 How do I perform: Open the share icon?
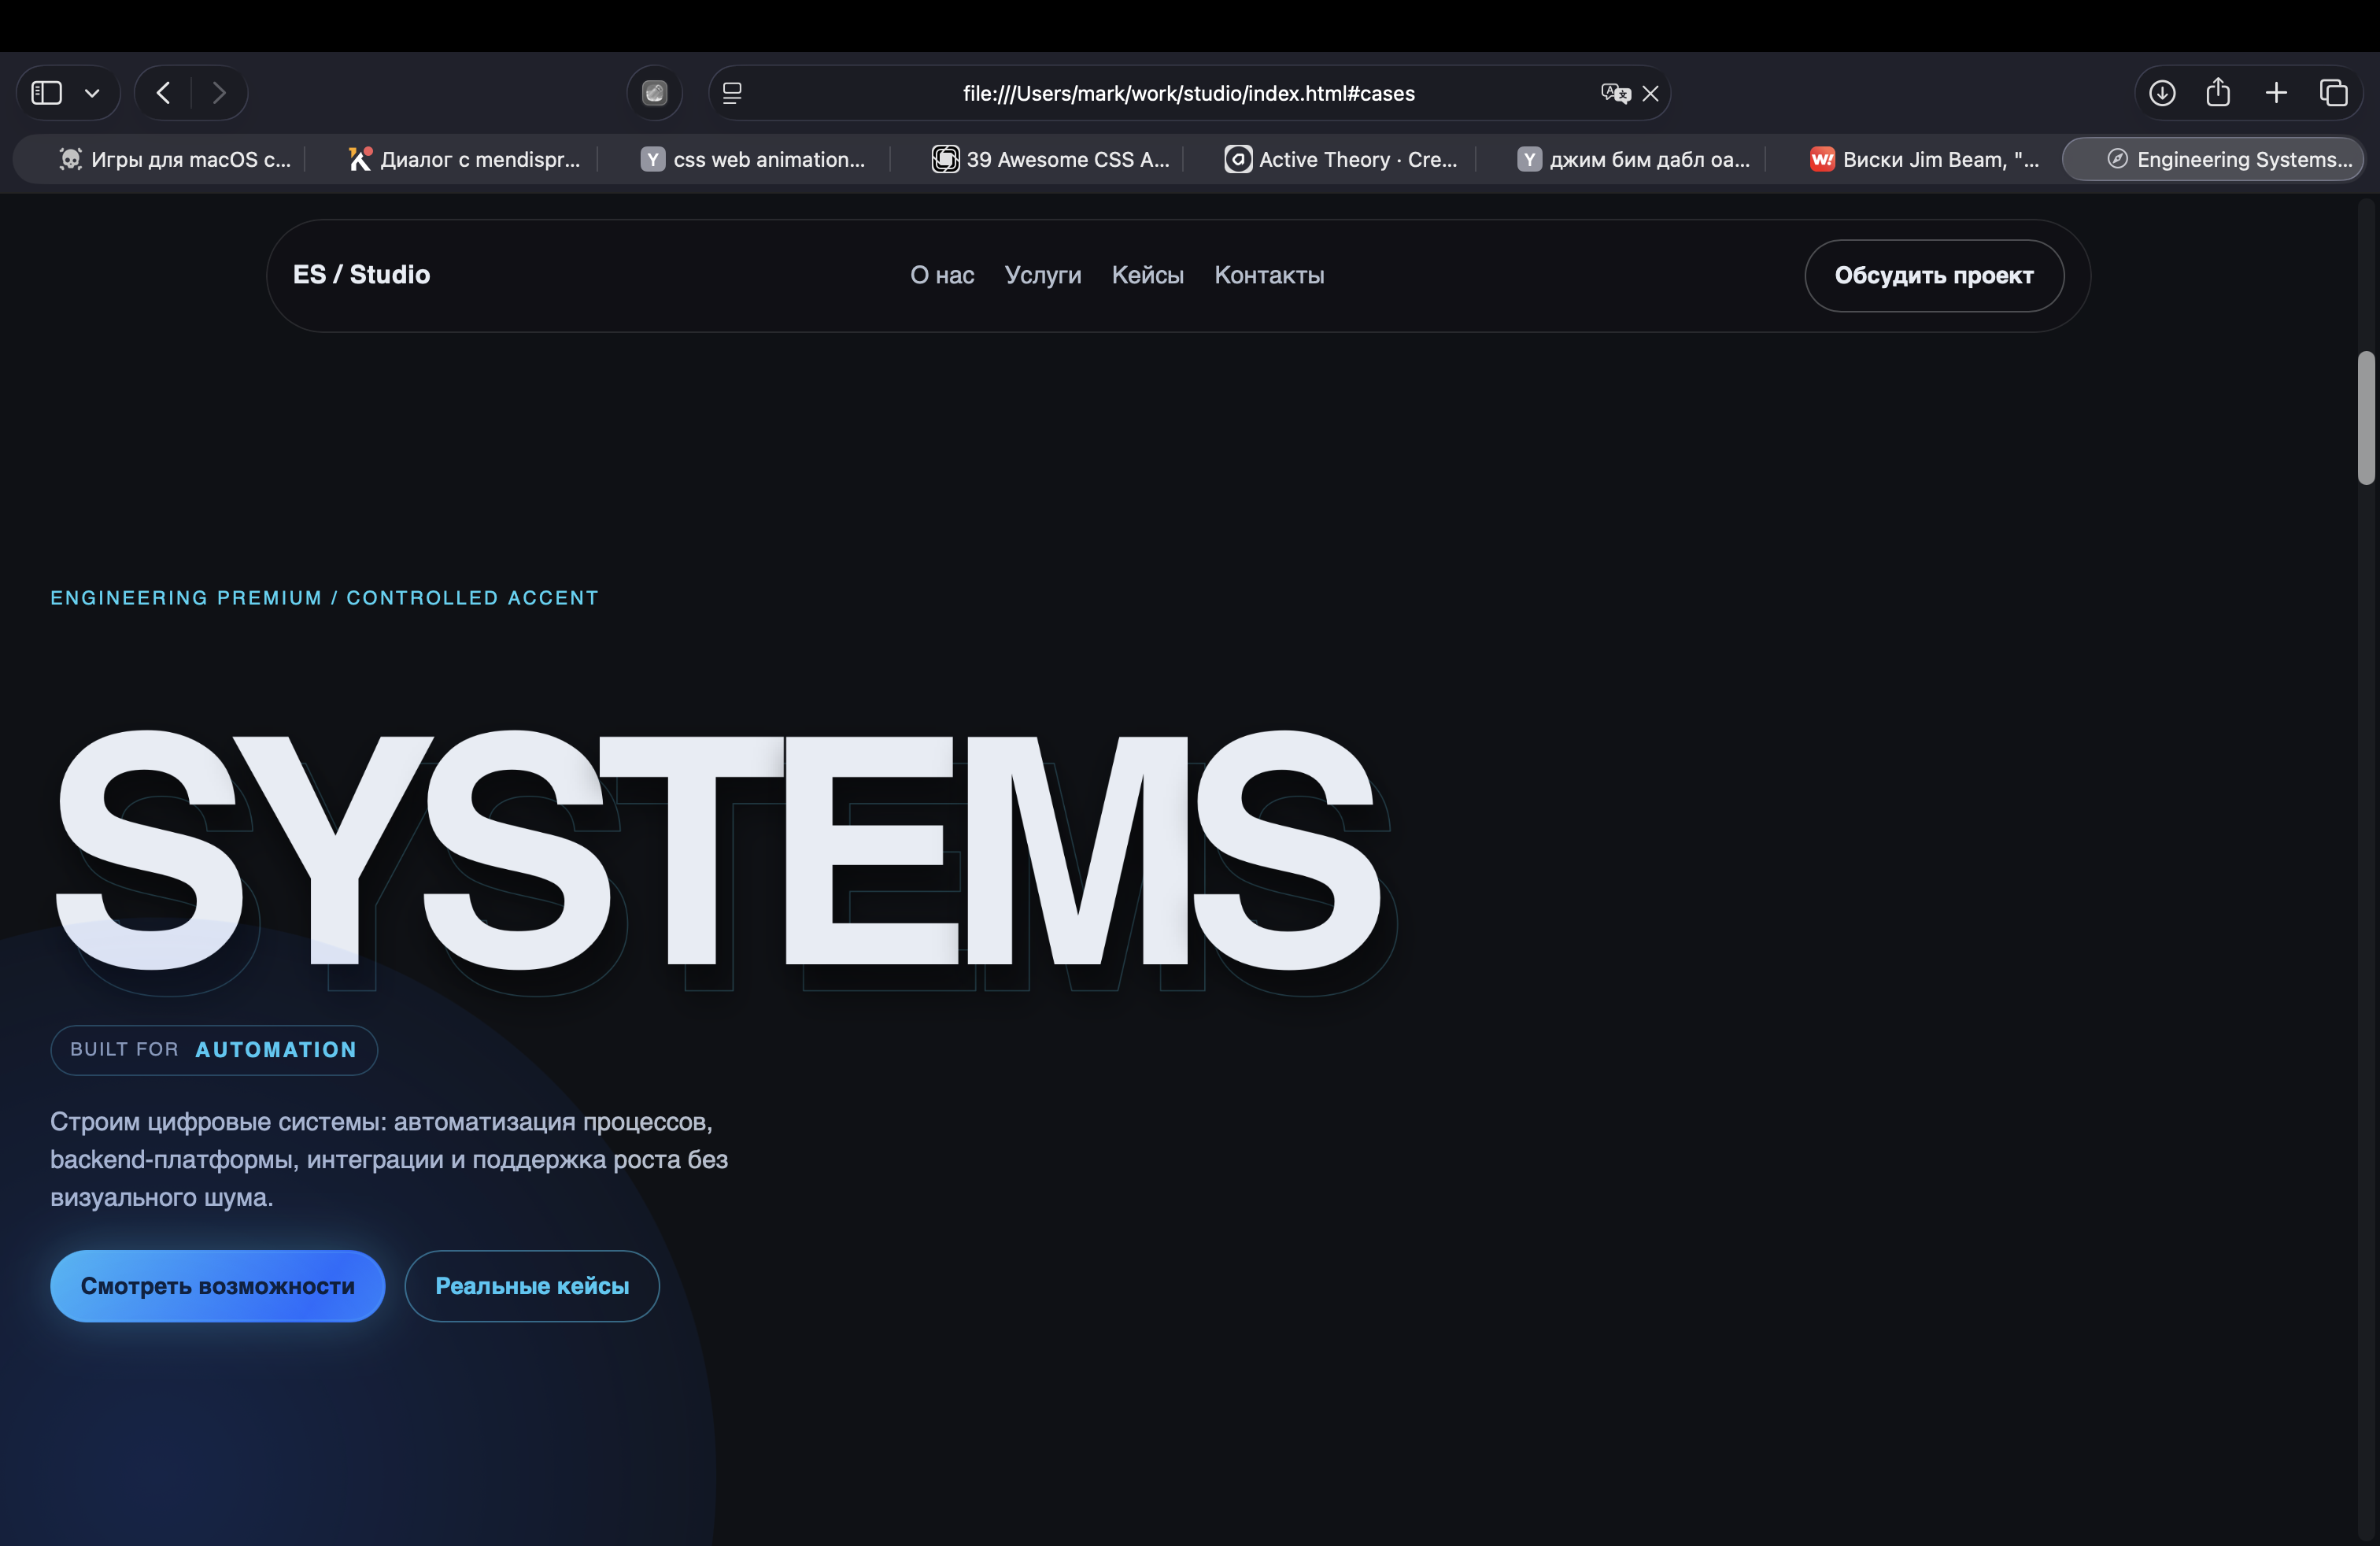(2218, 93)
